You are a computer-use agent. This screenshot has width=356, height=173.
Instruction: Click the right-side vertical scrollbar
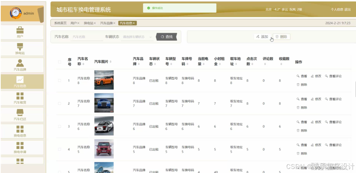click(x=355, y=89)
